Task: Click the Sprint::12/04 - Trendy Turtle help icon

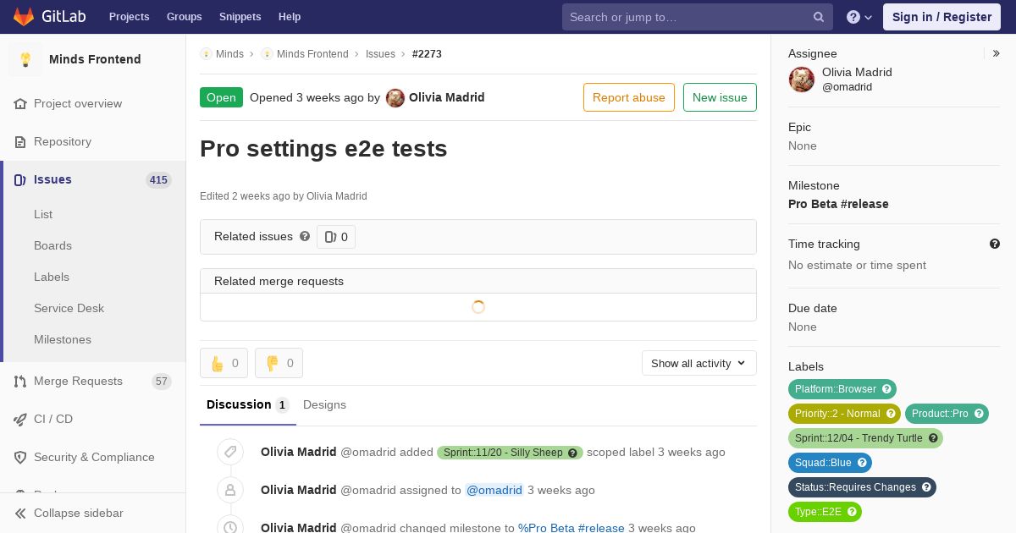Action: point(933,438)
